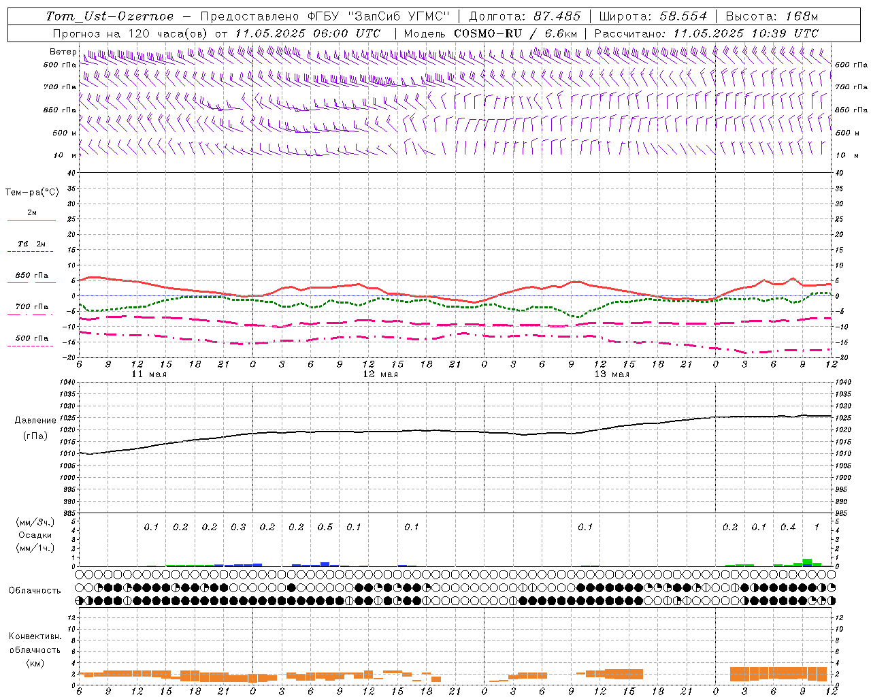Select the 'Долгота: 87.485' header text
This screenshot has height=697, width=871.
525,16
